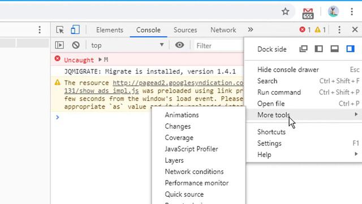Bookmark this page with the star icon
The image size is (362, 204).
pos(286,11)
